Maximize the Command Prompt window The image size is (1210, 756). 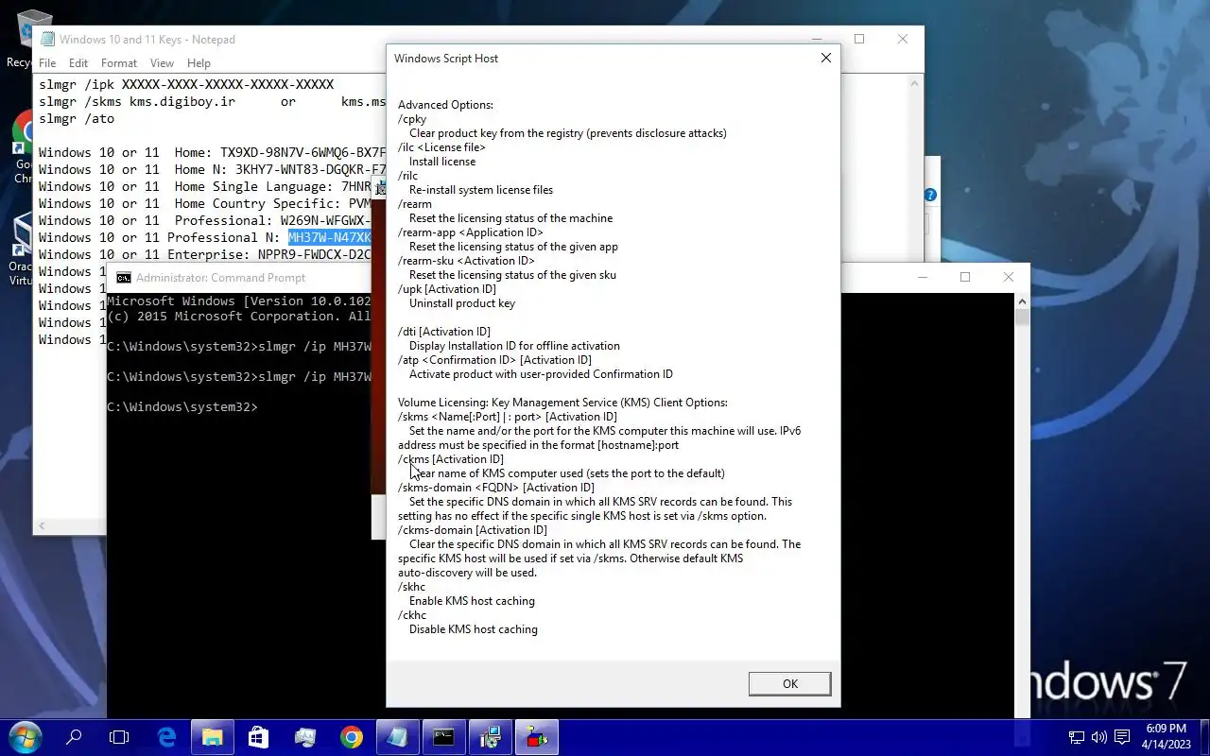[965, 277]
